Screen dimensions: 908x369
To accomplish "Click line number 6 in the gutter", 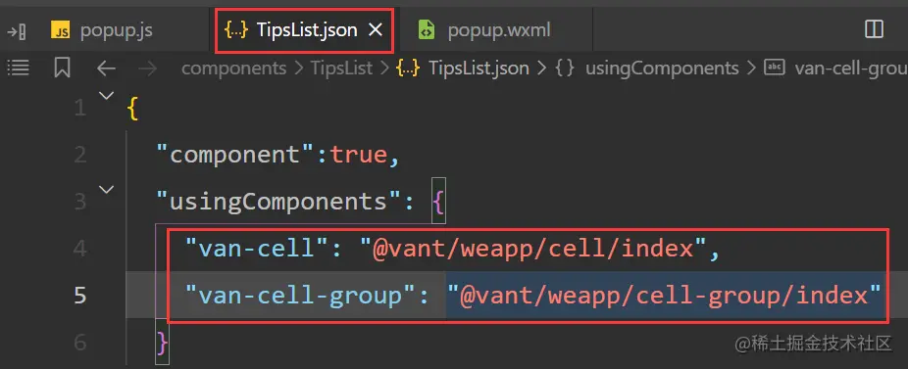I will tap(79, 343).
